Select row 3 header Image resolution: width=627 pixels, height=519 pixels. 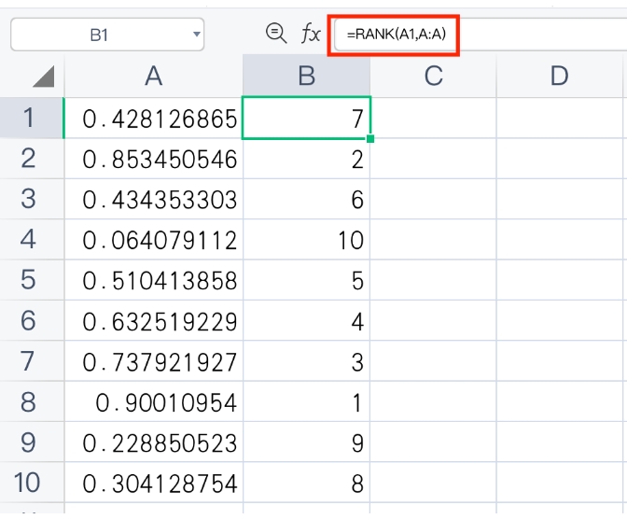pos(32,199)
